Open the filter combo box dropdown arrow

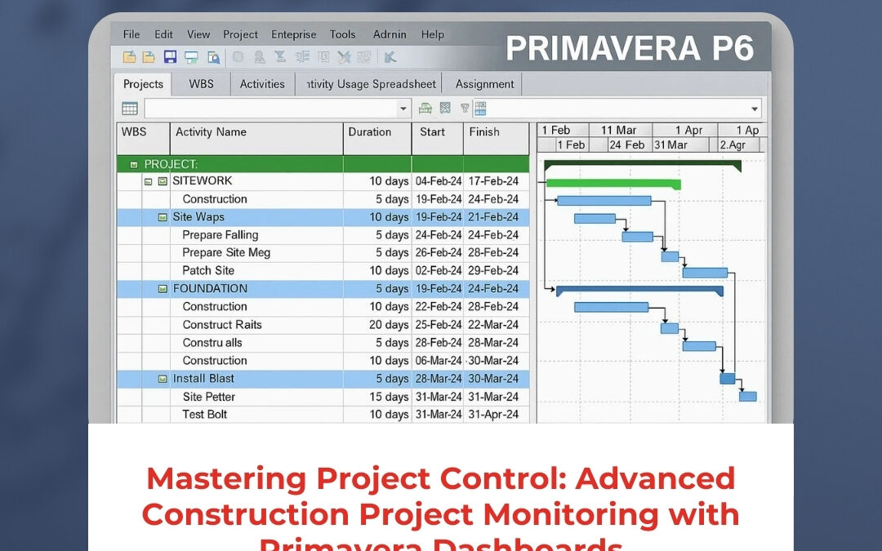pyautogui.click(x=403, y=108)
